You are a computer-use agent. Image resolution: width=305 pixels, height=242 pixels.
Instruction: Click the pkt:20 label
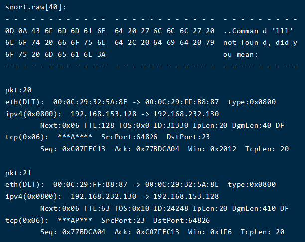18,90
